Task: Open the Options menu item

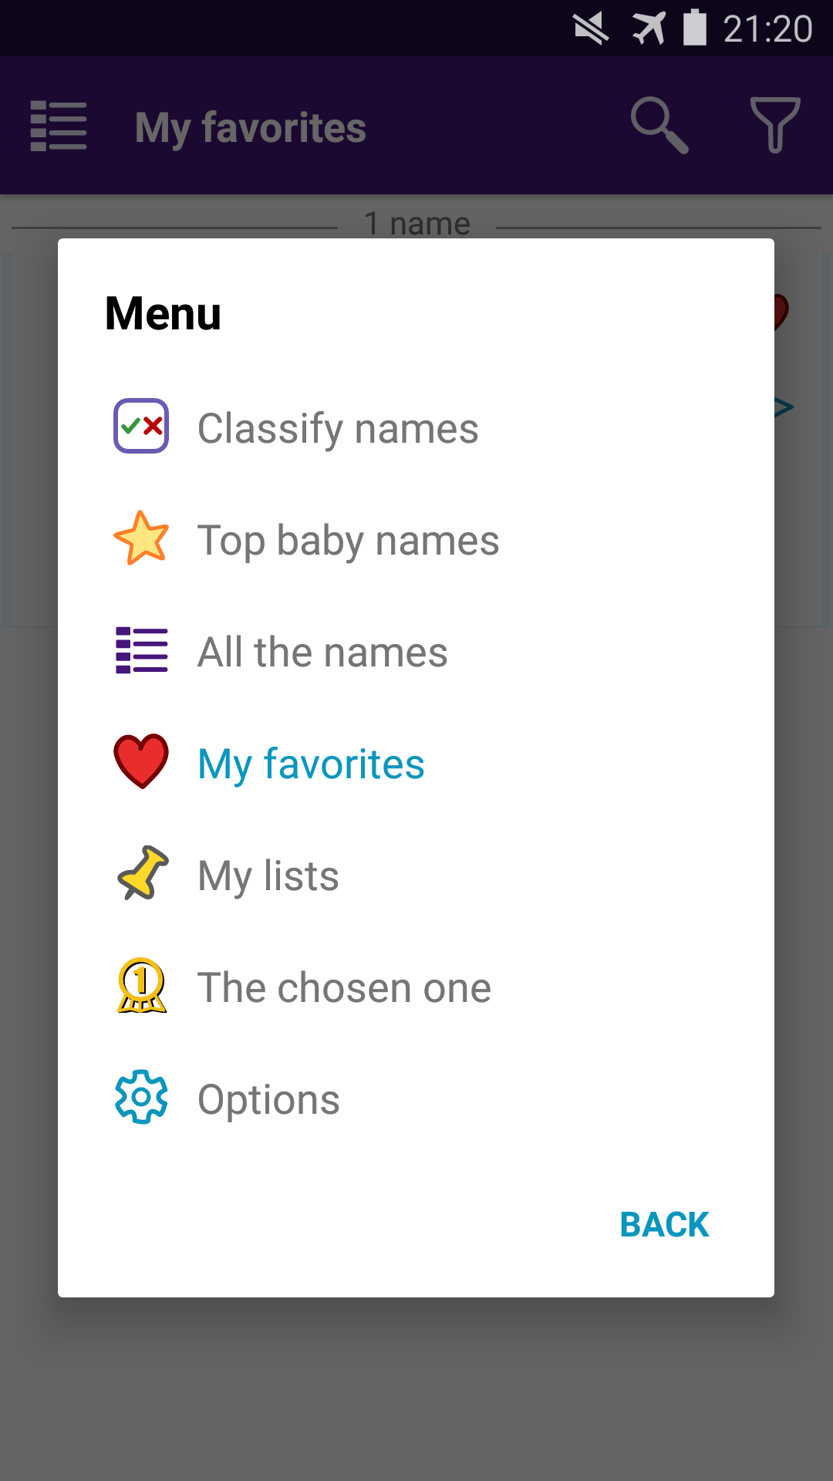Action: [268, 1099]
